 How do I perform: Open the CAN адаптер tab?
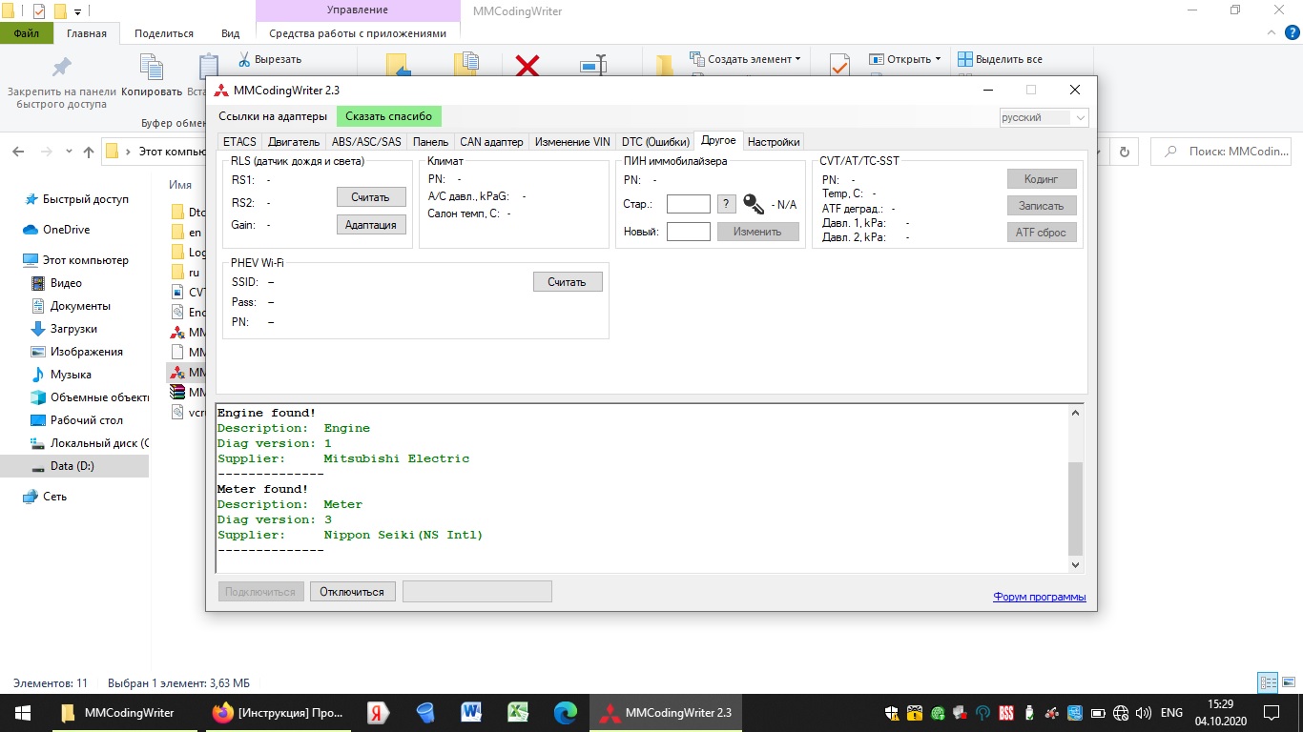point(491,142)
